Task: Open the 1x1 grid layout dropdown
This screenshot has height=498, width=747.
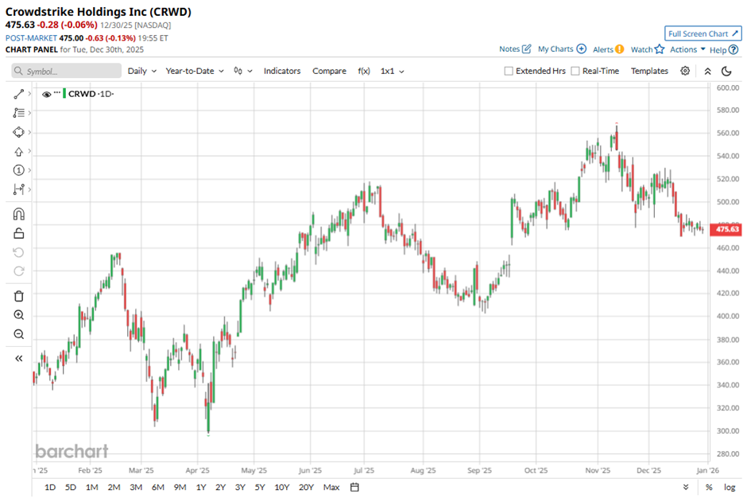Action: click(392, 71)
